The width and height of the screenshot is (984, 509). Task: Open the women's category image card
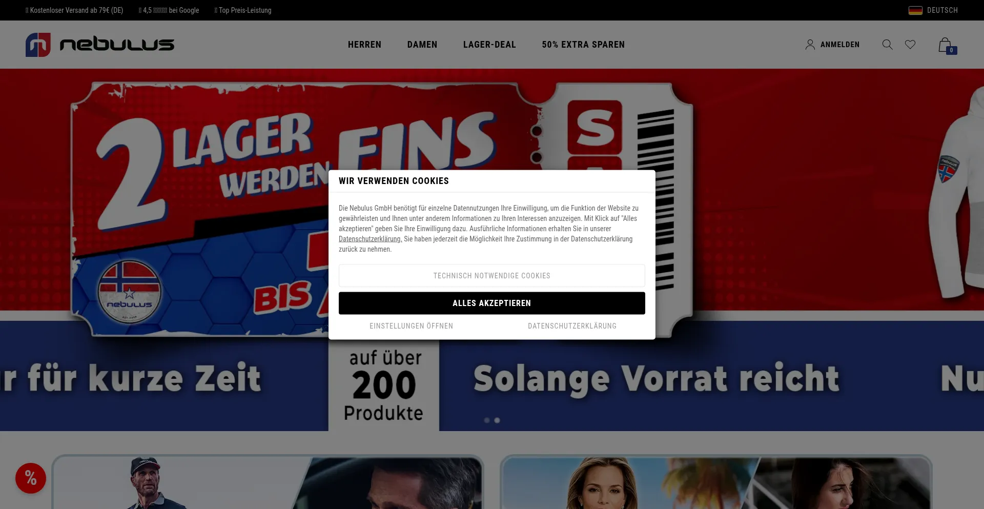[x=716, y=482]
